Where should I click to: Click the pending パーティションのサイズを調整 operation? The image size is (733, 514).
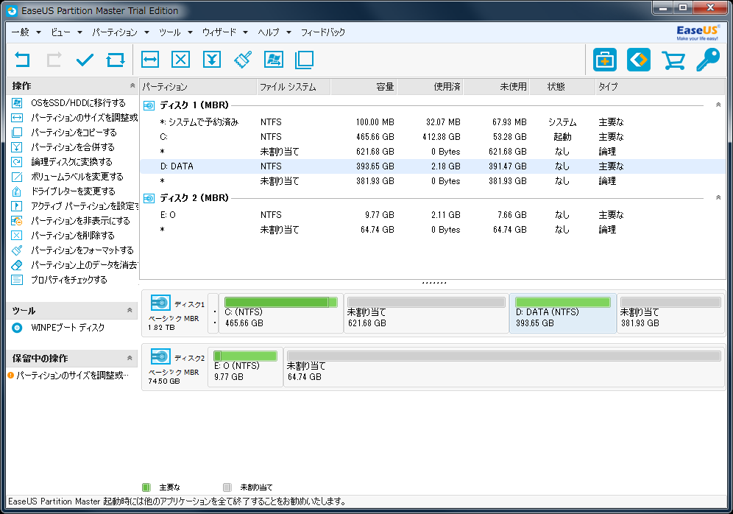(x=72, y=375)
